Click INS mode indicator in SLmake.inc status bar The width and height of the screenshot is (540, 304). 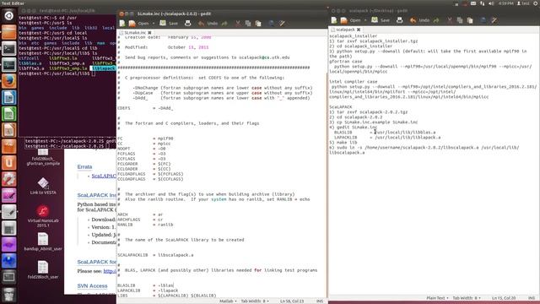[320, 301]
